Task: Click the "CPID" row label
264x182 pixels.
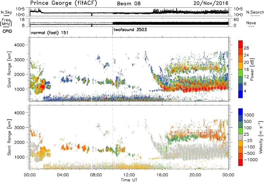Action: point(7,31)
